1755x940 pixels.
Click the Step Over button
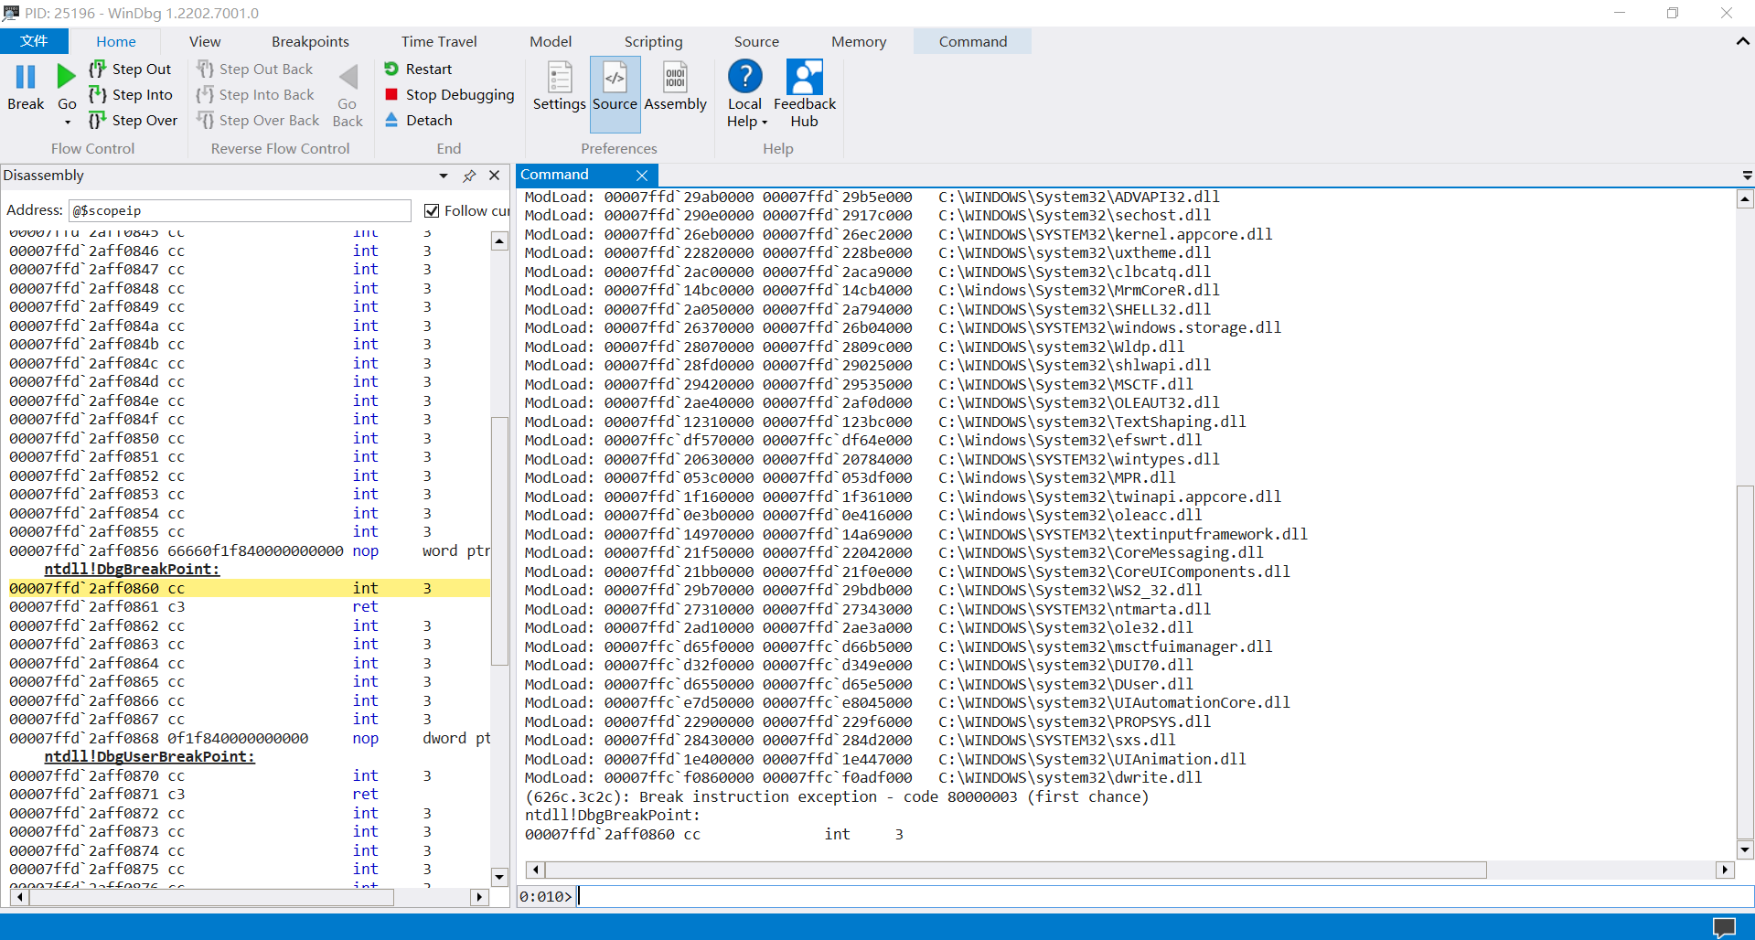133,121
